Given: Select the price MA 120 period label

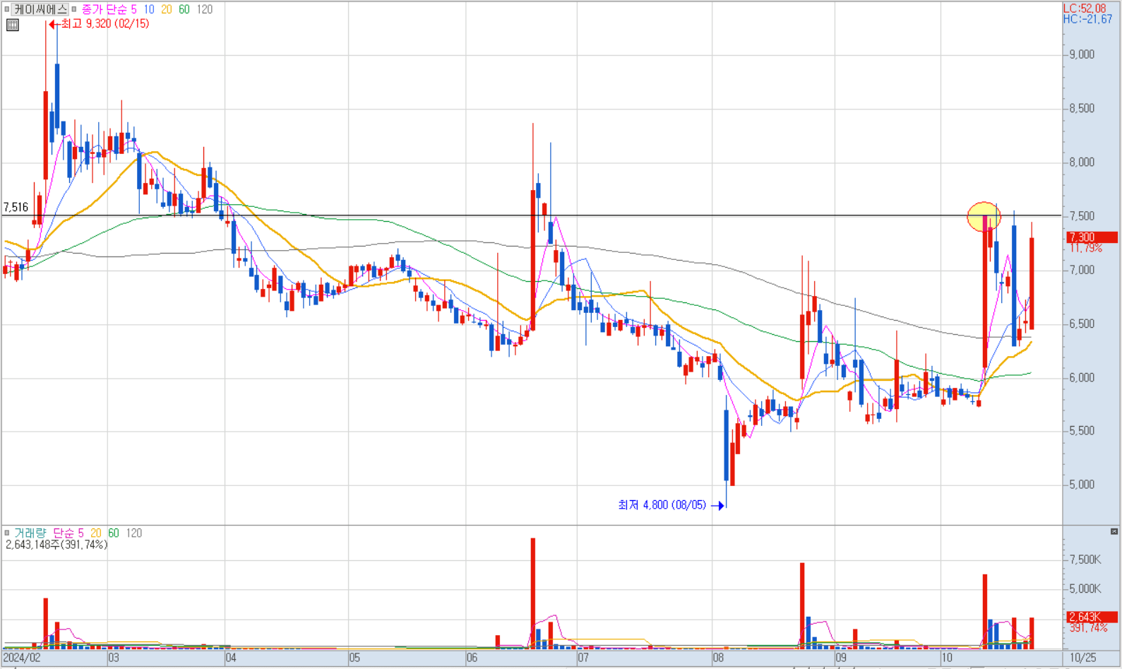Looking at the screenshot, I should [x=204, y=9].
